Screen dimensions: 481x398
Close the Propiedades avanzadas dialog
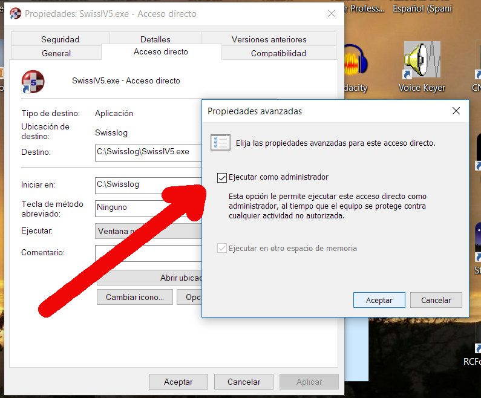pos(456,111)
